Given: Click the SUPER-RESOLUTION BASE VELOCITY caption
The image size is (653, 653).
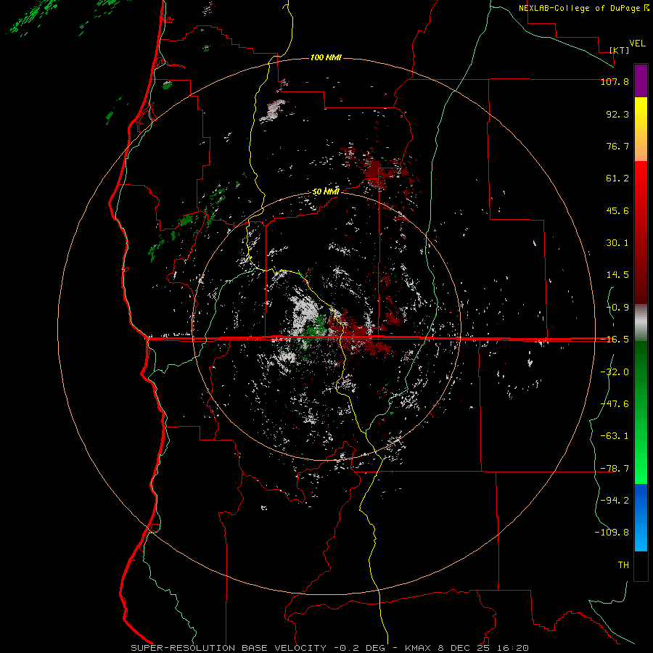Looking at the screenshot, I should pyautogui.click(x=229, y=648).
